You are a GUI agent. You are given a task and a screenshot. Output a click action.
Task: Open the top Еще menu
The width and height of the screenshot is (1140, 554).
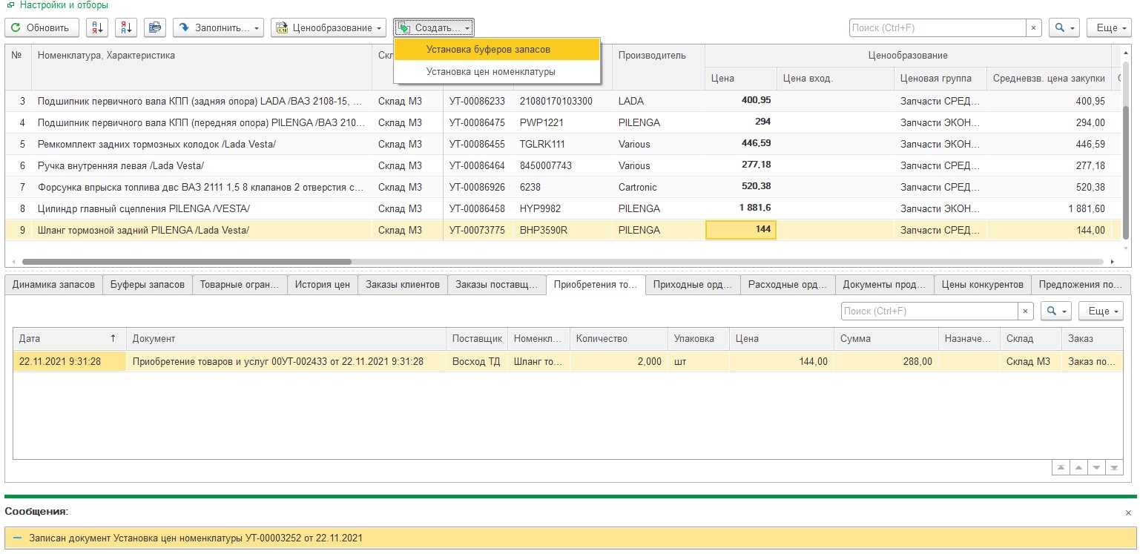click(1109, 28)
